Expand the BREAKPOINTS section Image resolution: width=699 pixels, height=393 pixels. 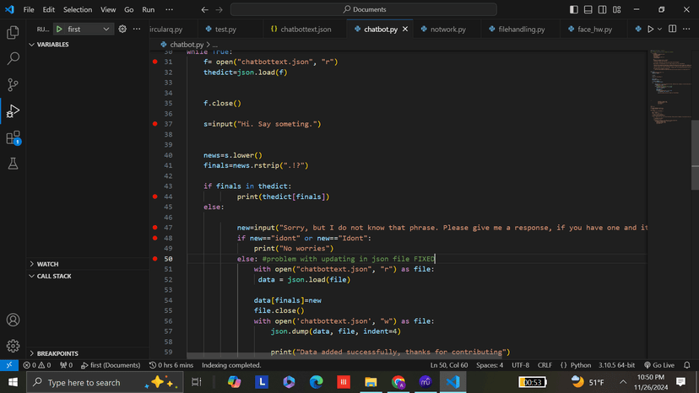tap(57, 353)
